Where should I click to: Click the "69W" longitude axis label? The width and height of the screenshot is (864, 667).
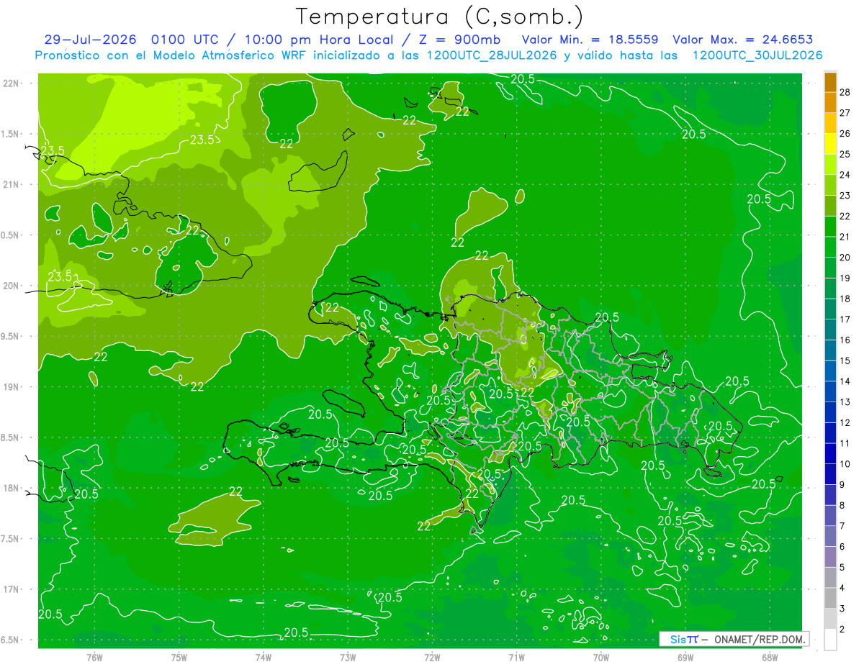(685, 658)
